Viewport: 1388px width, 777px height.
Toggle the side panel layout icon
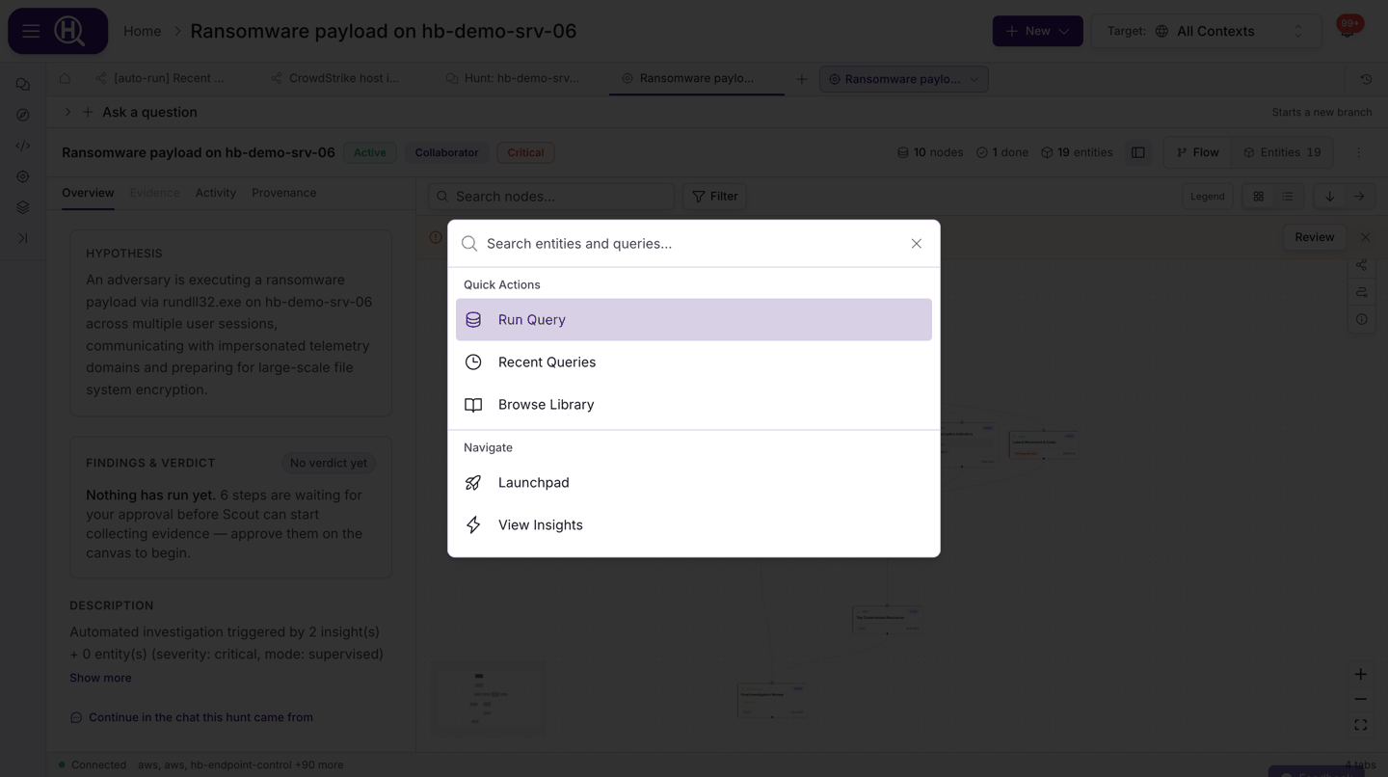(x=1138, y=152)
